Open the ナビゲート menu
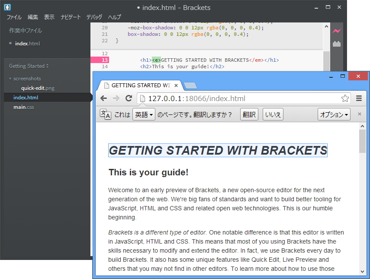370x279 pixels. click(x=71, y=17)
